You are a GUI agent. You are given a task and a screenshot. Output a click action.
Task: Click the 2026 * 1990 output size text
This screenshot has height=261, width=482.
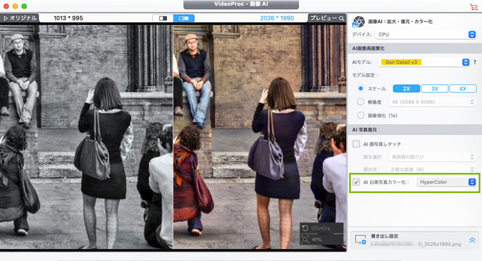[277, 18]
